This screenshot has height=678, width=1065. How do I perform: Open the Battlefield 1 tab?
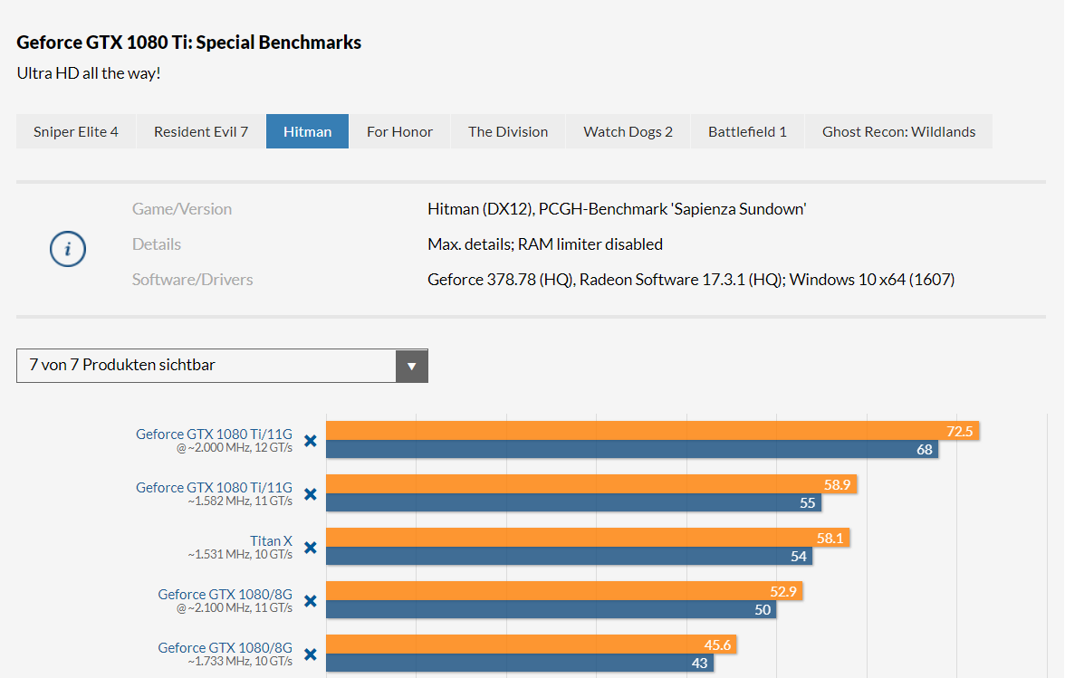click(748, 131)
